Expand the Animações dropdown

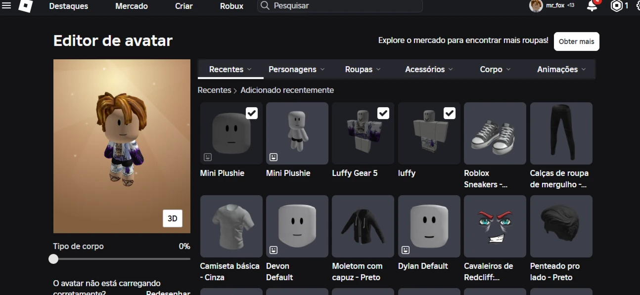click(x=561, y=69)
